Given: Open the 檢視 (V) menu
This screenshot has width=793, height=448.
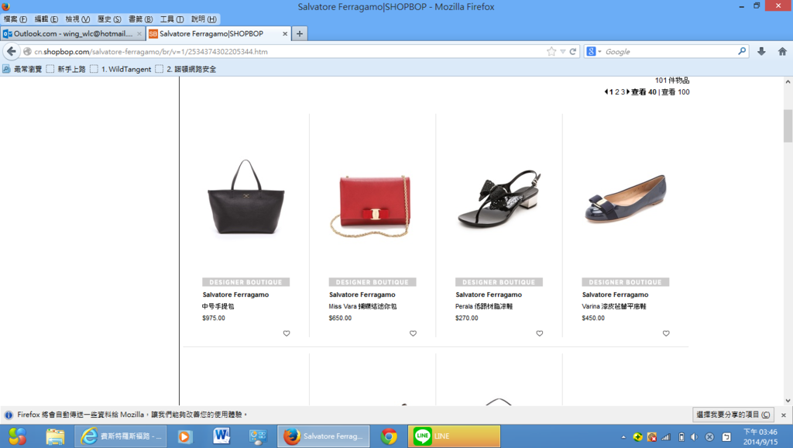Looking at the screenshot, I should tap(77, 19).
